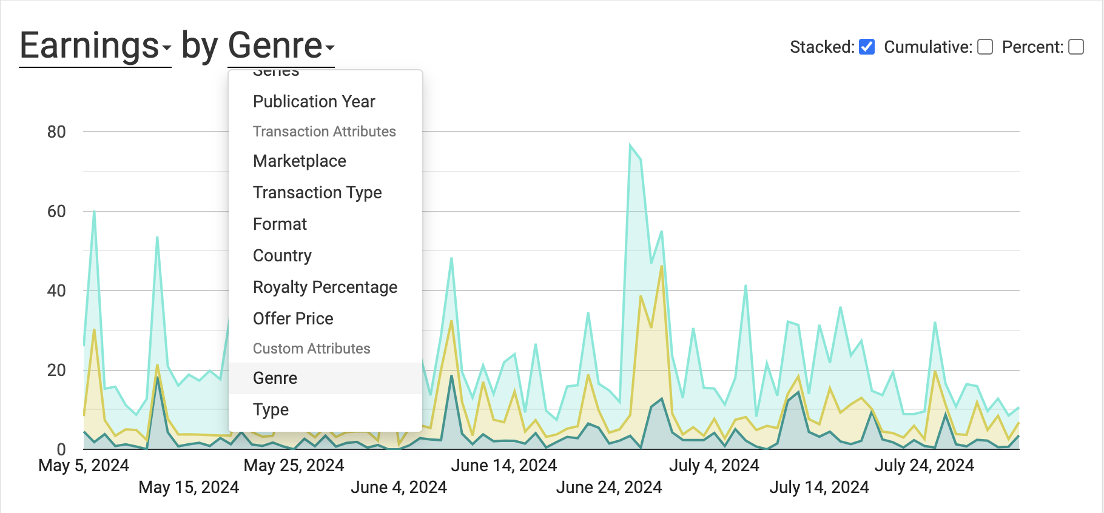Select the Country menu option

[325, 255]
